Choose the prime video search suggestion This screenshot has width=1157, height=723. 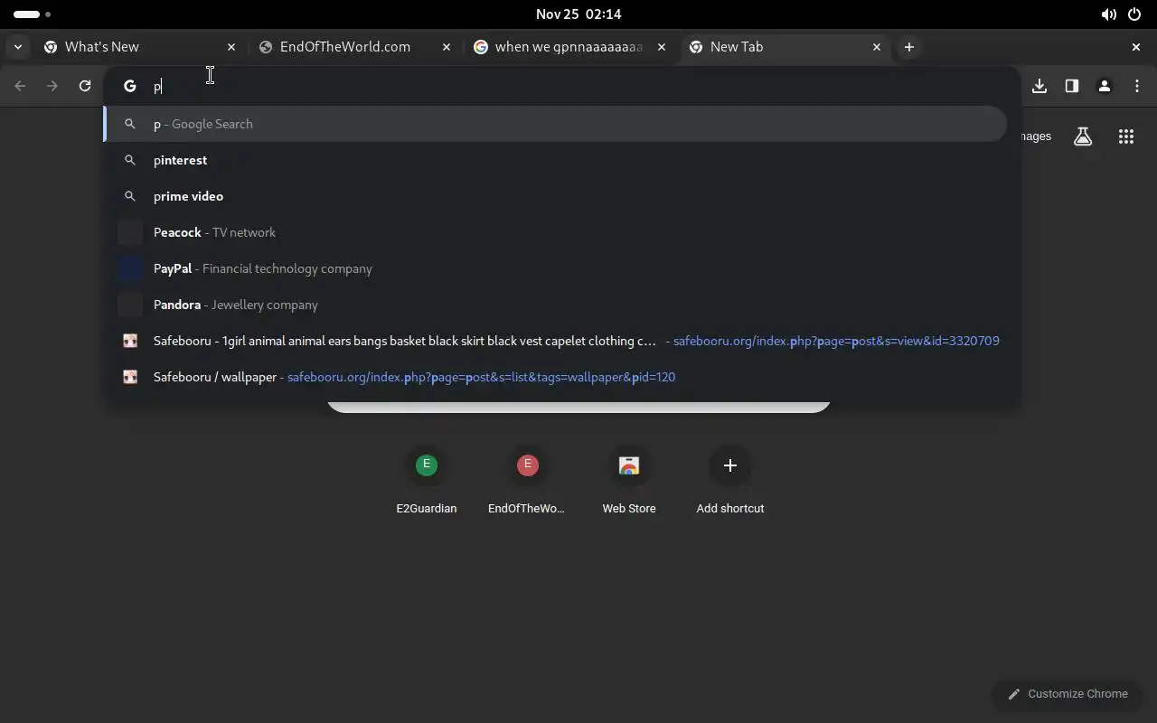coord(555,196)
